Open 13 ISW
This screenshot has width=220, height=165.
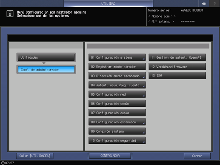click(x=177, y=76)
